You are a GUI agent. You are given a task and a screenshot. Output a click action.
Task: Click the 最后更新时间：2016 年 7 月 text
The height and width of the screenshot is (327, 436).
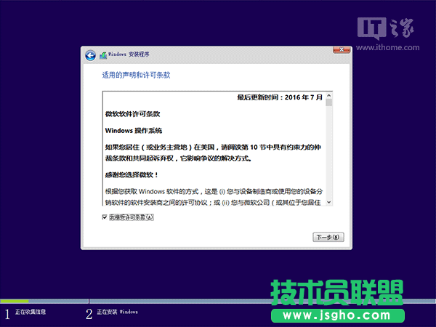point(280,97)
